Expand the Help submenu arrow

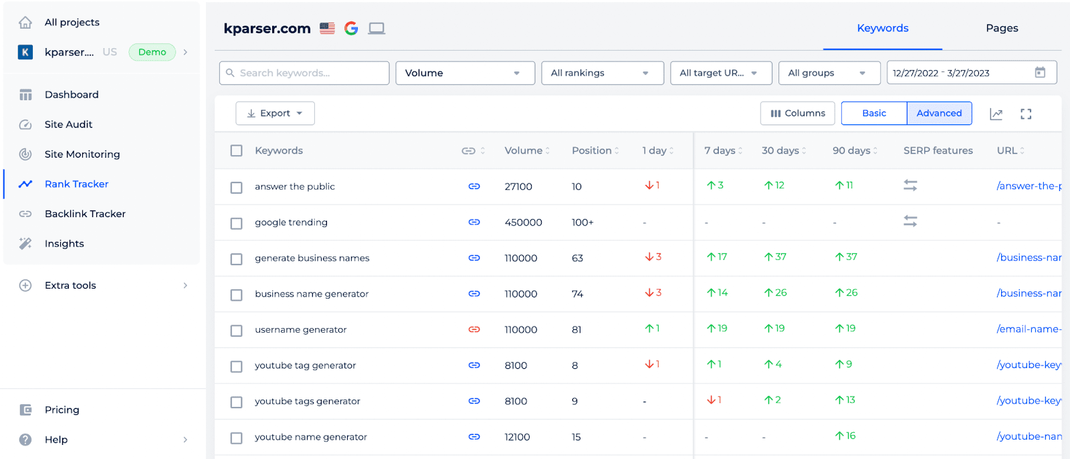185,440
